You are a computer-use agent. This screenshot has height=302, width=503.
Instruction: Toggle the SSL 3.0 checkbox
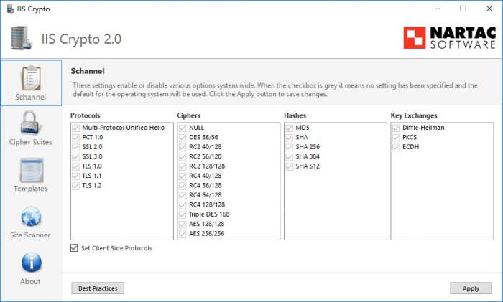(75, 156)
